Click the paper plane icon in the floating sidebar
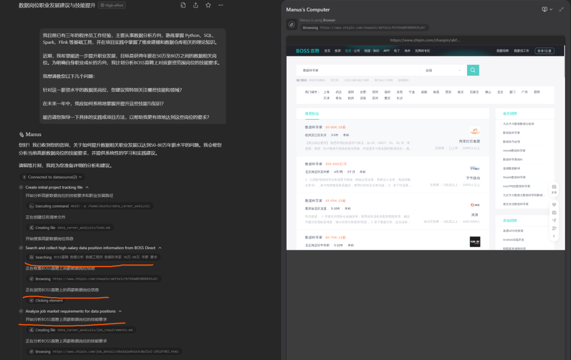This screenshot has width=571, height=360. 554,220
